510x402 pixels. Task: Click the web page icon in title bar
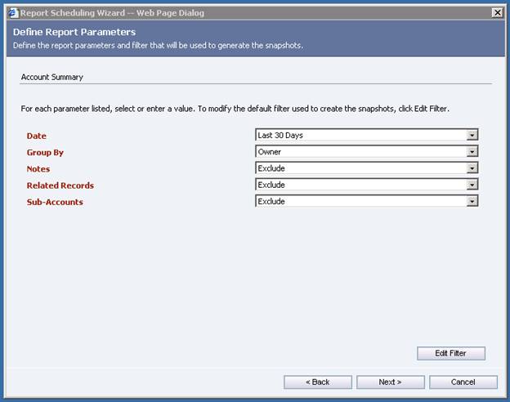point(11,12)
